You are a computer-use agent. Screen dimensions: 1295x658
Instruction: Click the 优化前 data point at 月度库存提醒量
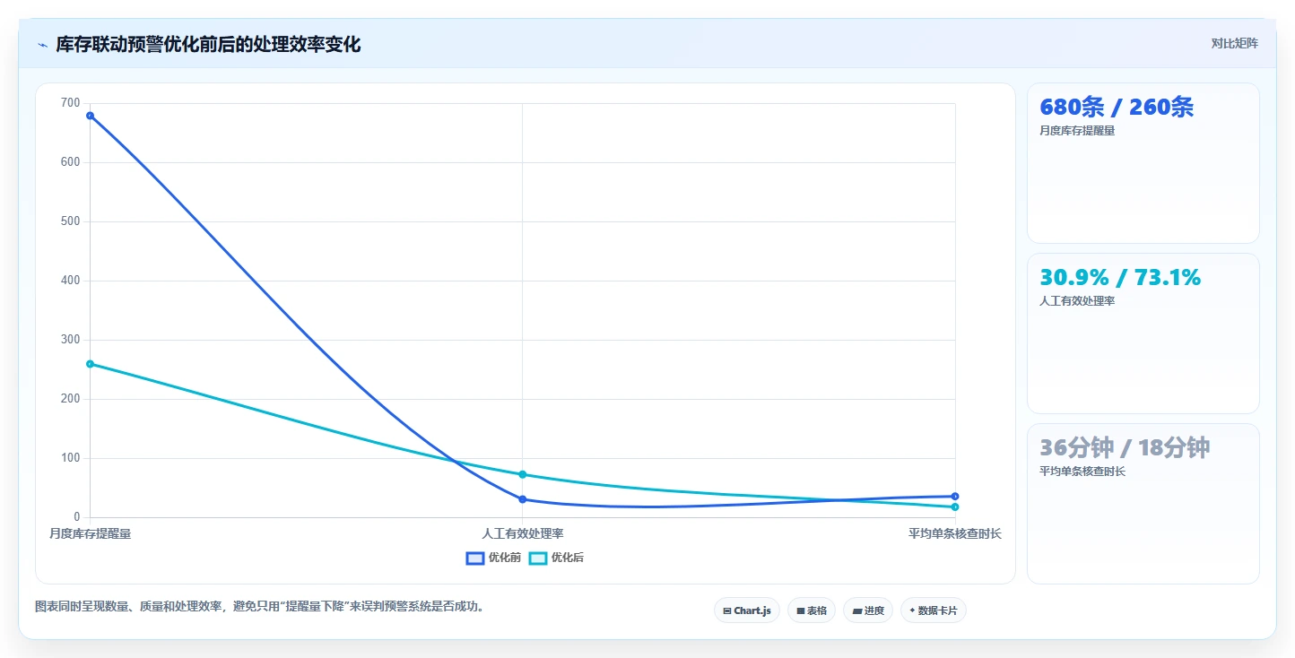pos(90,116)
